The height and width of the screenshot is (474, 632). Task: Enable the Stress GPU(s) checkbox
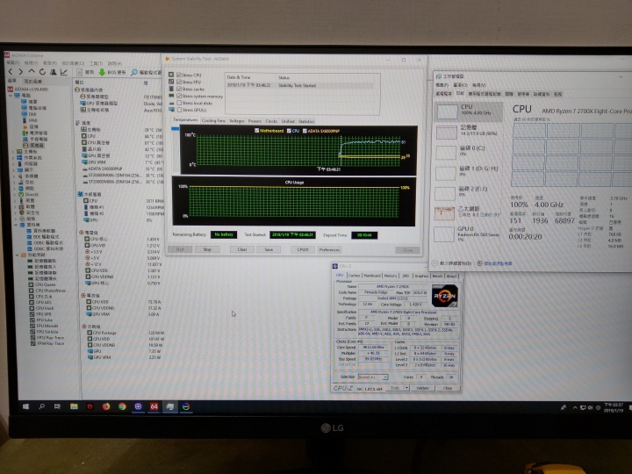click(x=179, y=110)
